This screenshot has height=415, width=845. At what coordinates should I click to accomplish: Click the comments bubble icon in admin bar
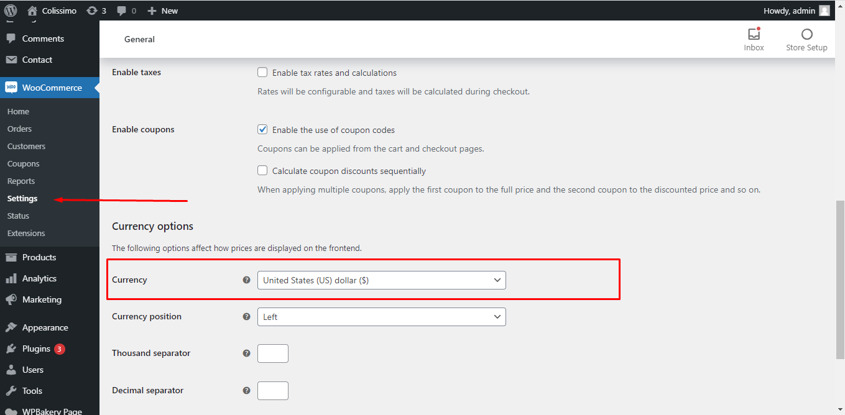pyautogui.click(x=122, y=11)
